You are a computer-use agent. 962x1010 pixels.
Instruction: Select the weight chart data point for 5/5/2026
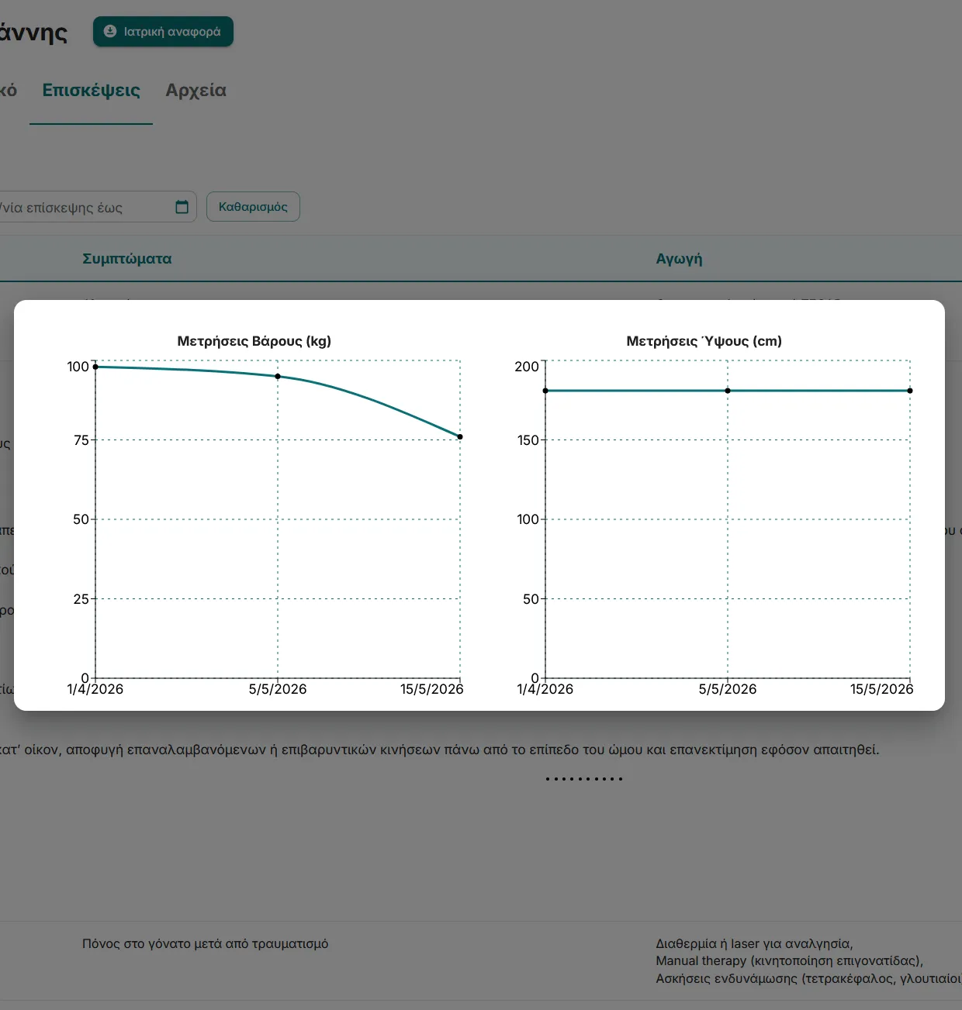pos(278,377)
